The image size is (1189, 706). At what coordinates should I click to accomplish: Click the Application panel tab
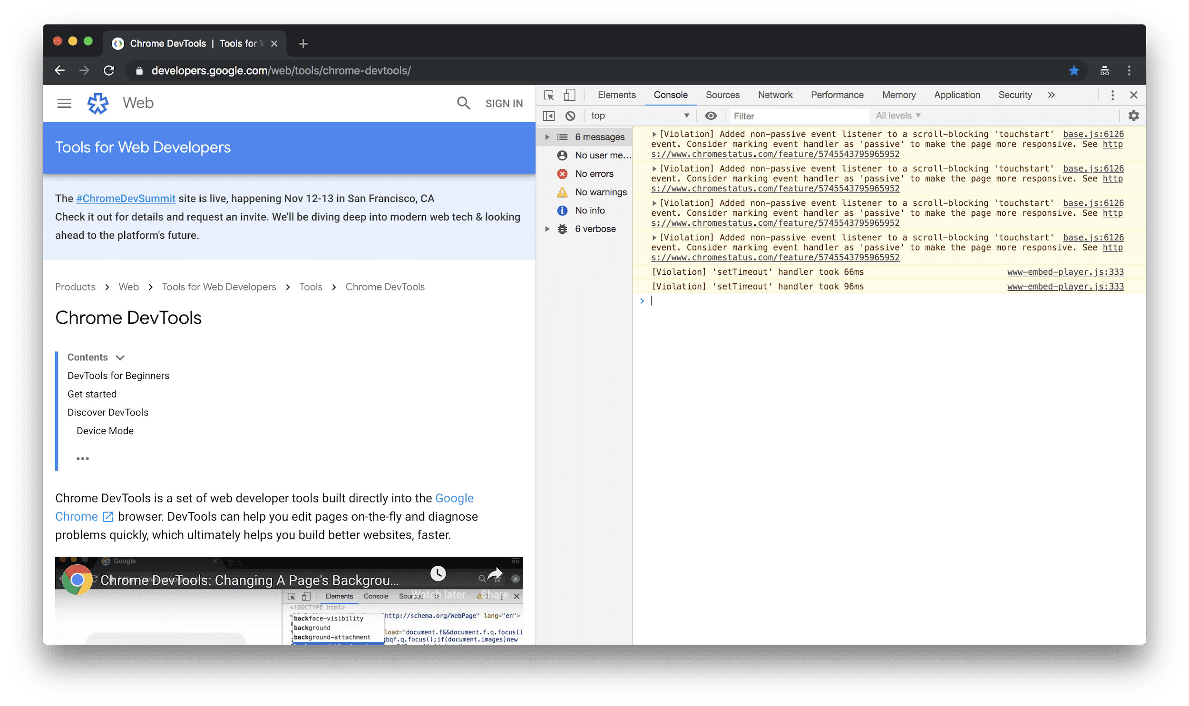coord(956,94)
